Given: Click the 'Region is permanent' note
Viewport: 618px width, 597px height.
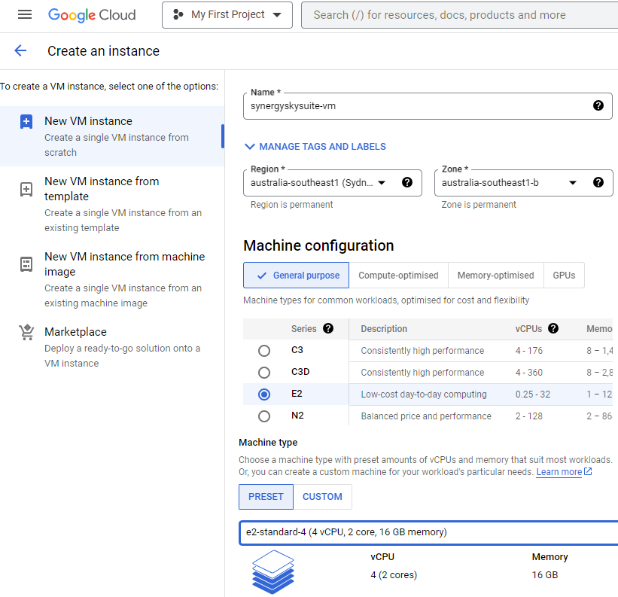Looking at the screenshot, I should [x=291, y=205].
